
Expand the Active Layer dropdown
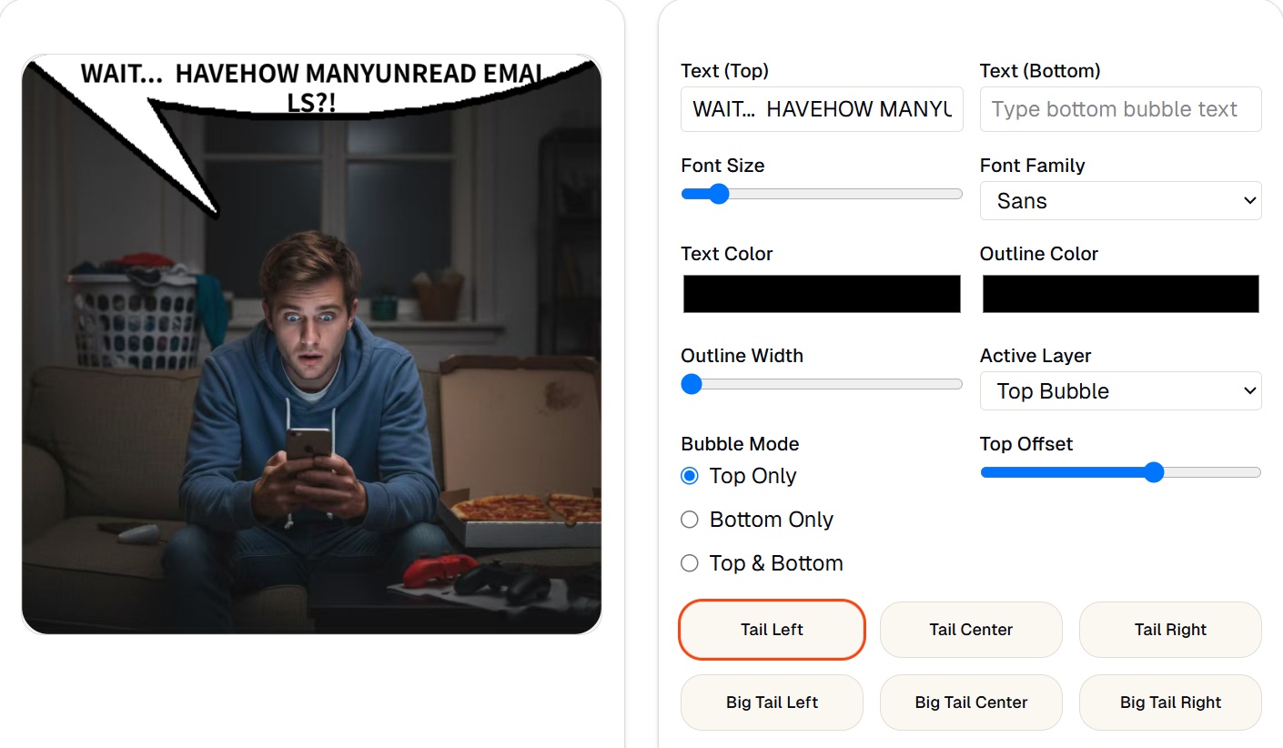click(1120, 391)
